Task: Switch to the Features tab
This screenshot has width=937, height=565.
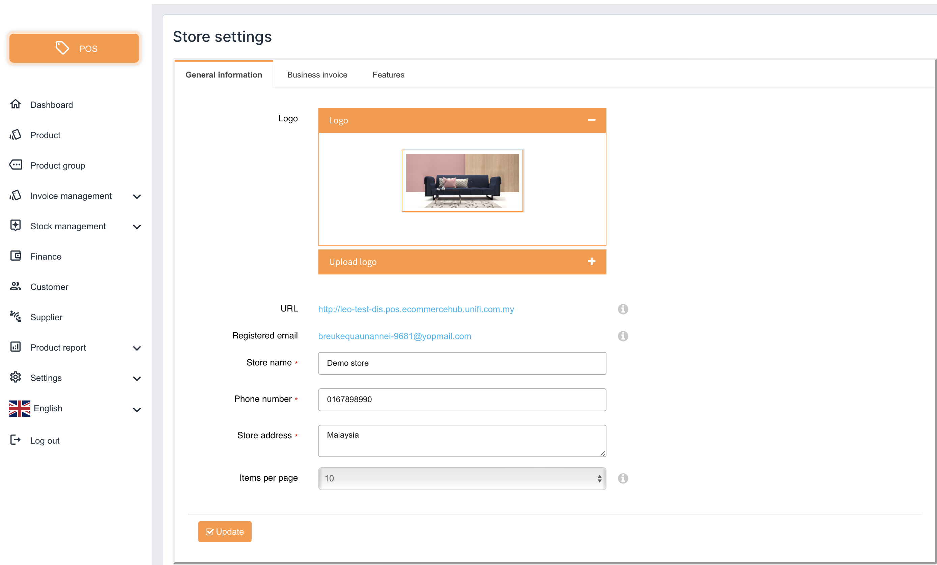Action: point(388,75)
